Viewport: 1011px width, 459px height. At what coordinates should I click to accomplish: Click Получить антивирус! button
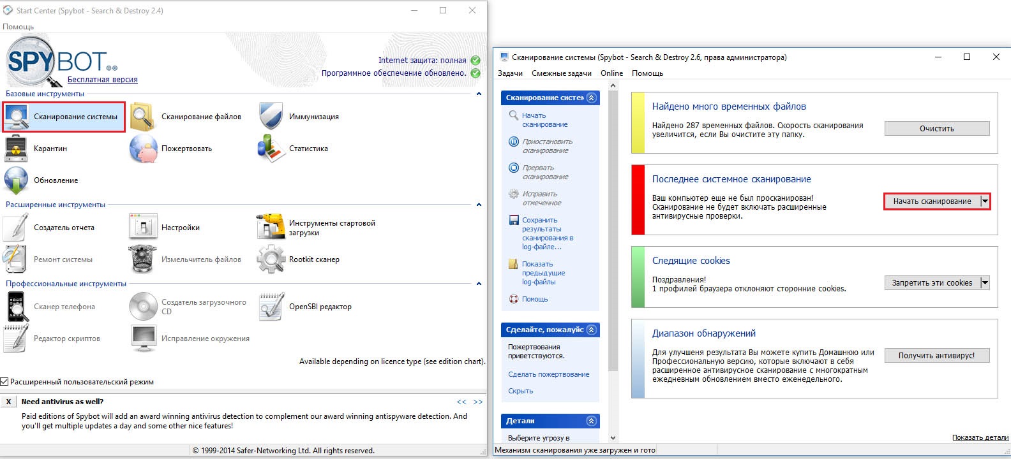point(937,356)
